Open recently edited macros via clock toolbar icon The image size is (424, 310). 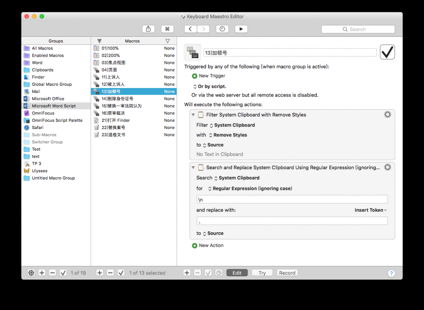pyautogui.click(x=222, y=29)
